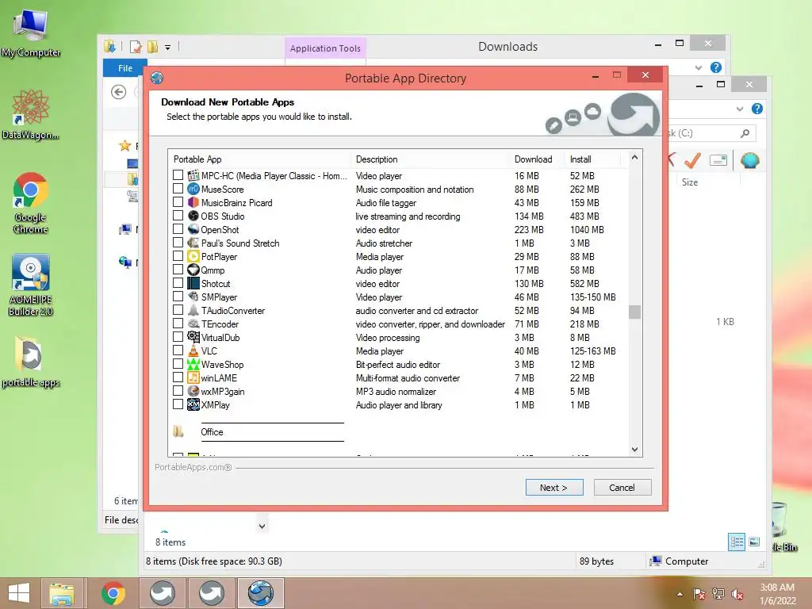
Task: Check the OBS Studio checkbox
Action: pyautogui.click(x=178, y=216)
